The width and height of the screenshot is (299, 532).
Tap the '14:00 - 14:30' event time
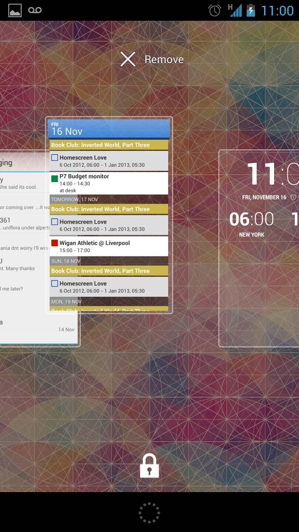(75, 184)
